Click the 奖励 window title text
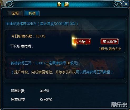130x110 pixels. pos(63,4)
